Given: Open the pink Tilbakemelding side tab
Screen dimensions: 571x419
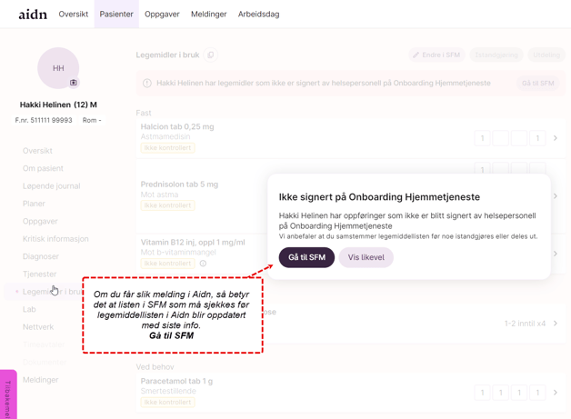Looking at the screenshot, I should (7, 394).
